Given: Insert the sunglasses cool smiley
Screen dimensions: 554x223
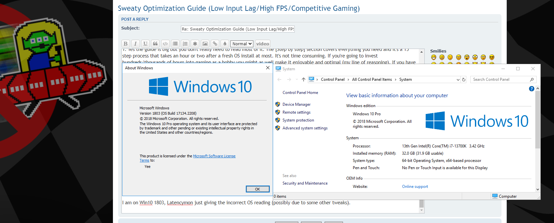Looking at the screenshot, I should pos(492,57).
